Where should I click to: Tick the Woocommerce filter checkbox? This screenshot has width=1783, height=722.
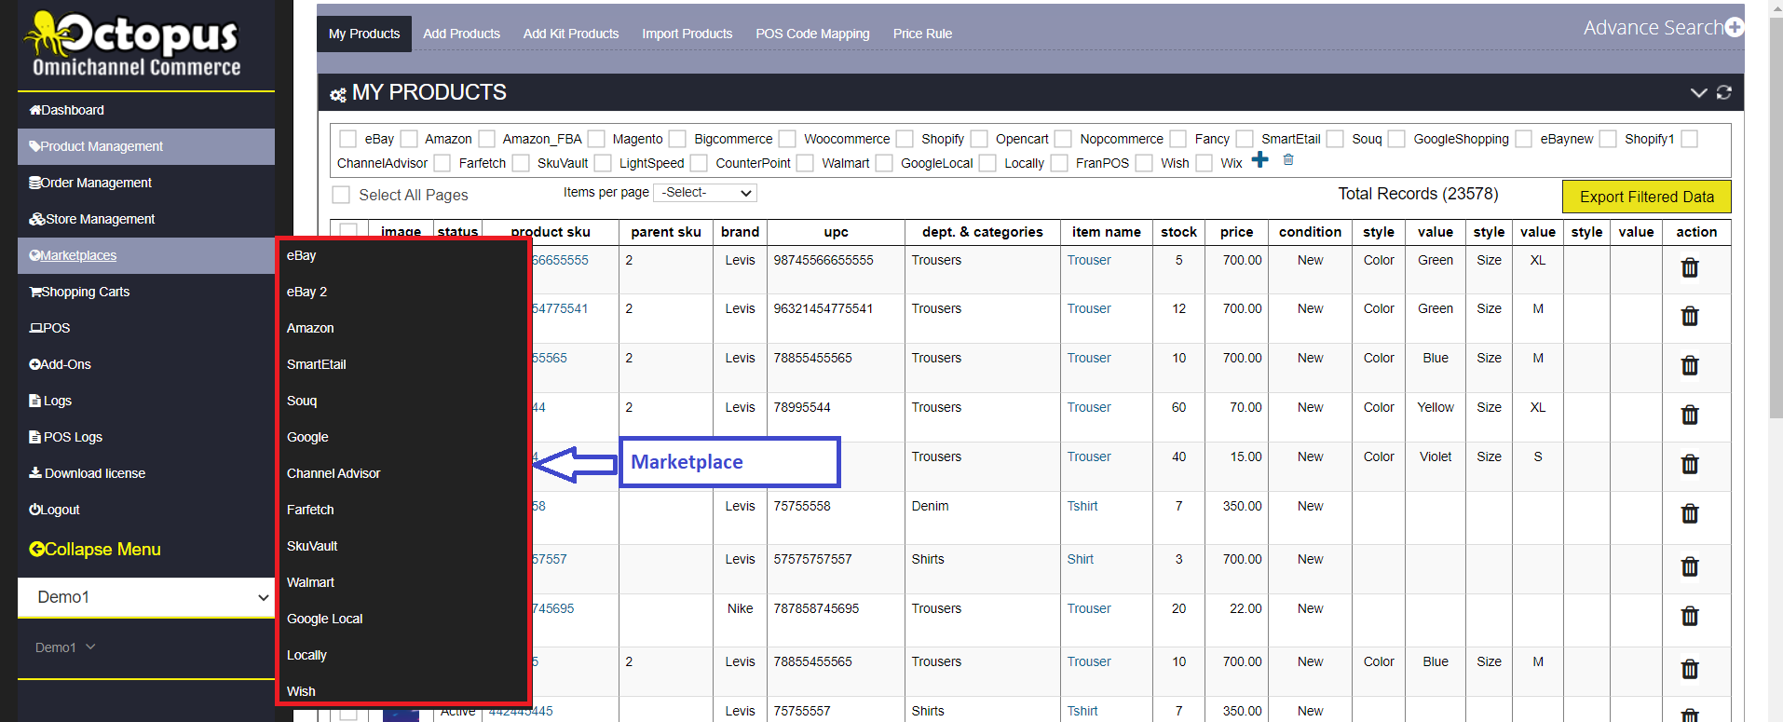[x=787, y=139]
